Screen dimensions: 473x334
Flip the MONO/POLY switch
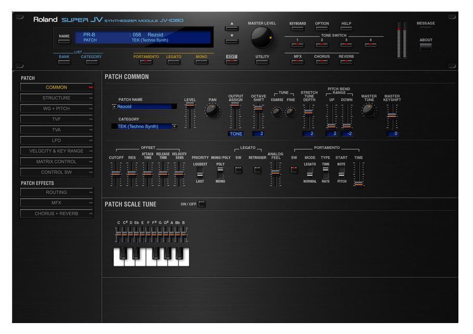[220, 172]
